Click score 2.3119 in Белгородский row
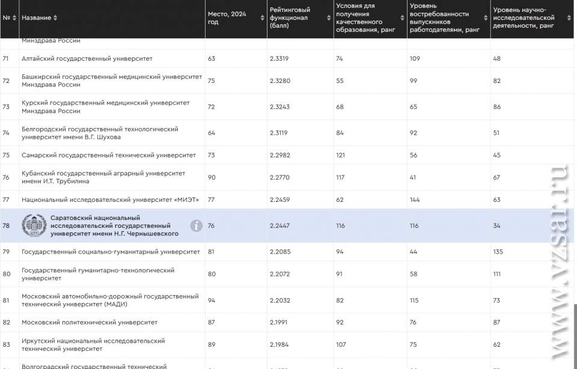Viewport: 577px width, 369px height. coord(278,133)
